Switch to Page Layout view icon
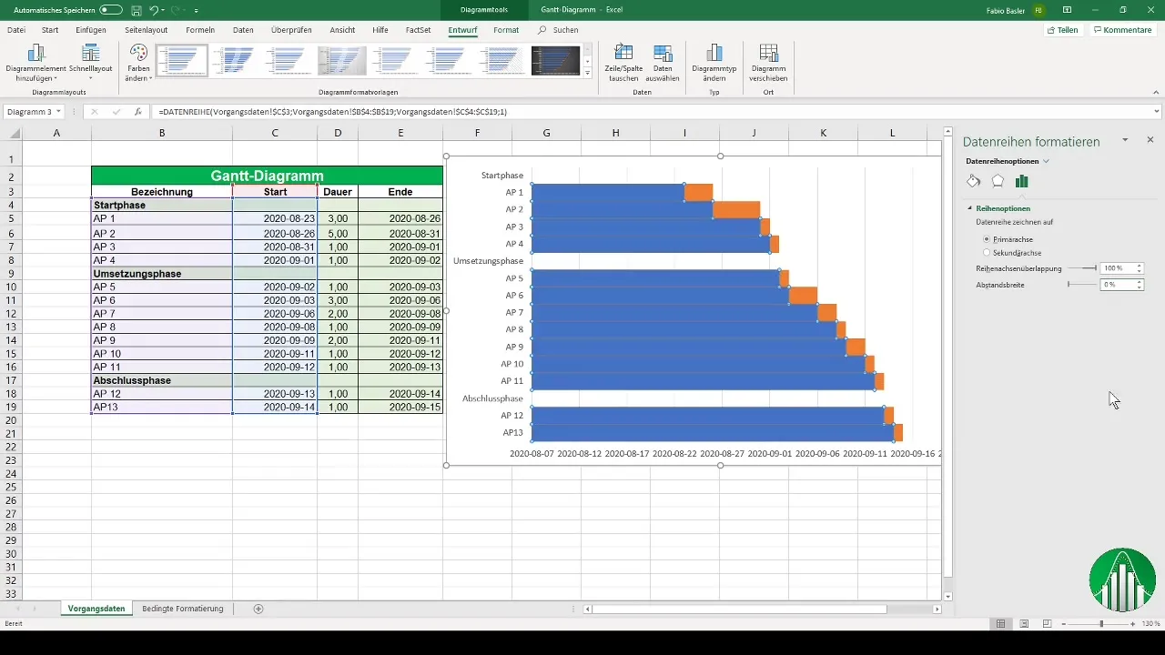Image resolution: width=1165 pixels, height=655 pixels. click(1024, 624)
